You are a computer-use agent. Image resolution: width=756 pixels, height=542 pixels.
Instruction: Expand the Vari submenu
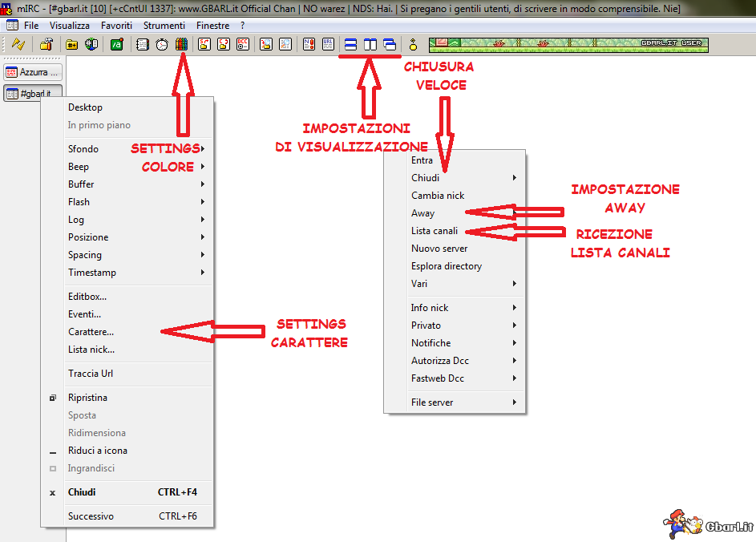(455, 284)
